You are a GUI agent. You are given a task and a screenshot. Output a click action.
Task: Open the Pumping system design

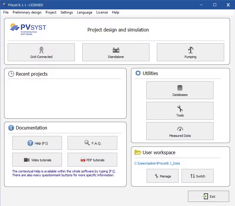click(x=190, y=52)
